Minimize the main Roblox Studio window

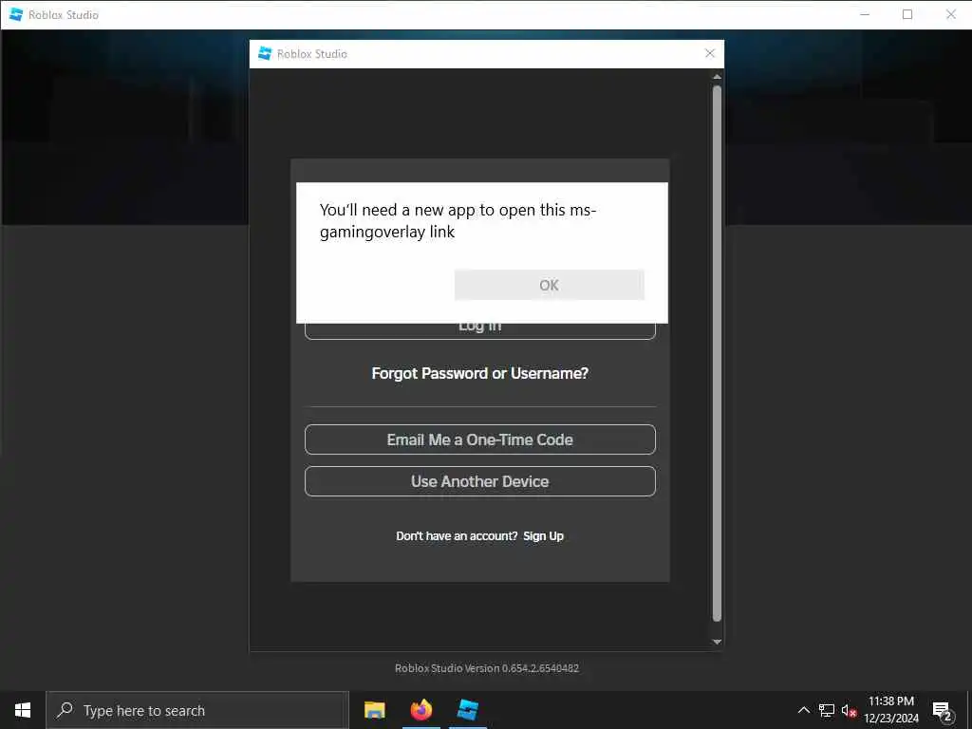865,14
